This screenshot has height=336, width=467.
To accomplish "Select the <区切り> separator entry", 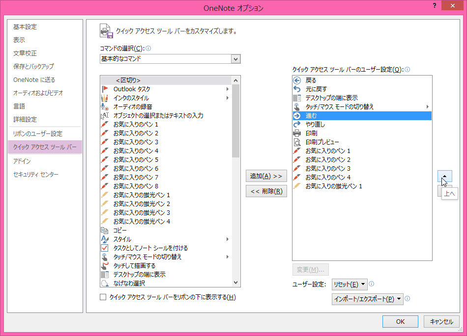I will pyautogui.click(x=166, y=80).
